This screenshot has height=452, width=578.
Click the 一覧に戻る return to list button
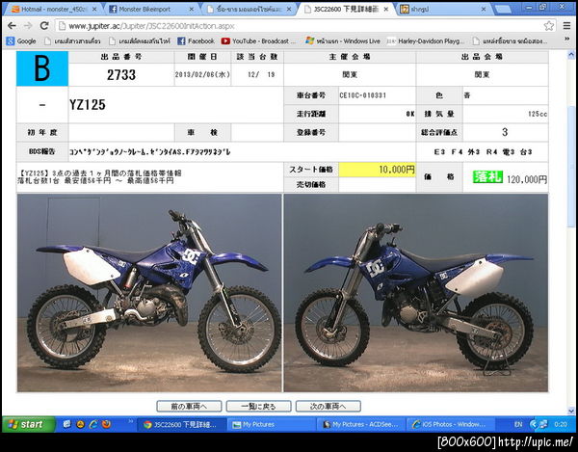pos(258,407)
